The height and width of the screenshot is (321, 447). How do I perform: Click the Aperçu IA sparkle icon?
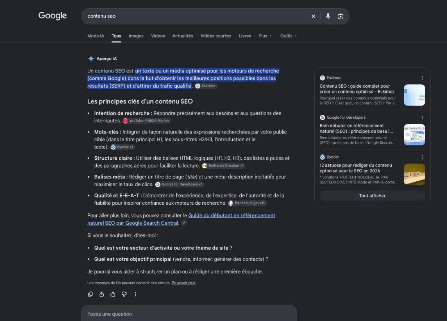91,59
